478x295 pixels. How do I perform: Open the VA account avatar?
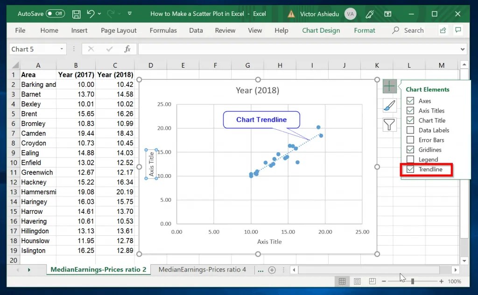(x=350, y=14)
